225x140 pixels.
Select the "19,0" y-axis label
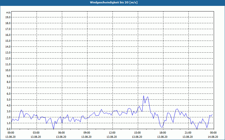[x=8, y=17]
